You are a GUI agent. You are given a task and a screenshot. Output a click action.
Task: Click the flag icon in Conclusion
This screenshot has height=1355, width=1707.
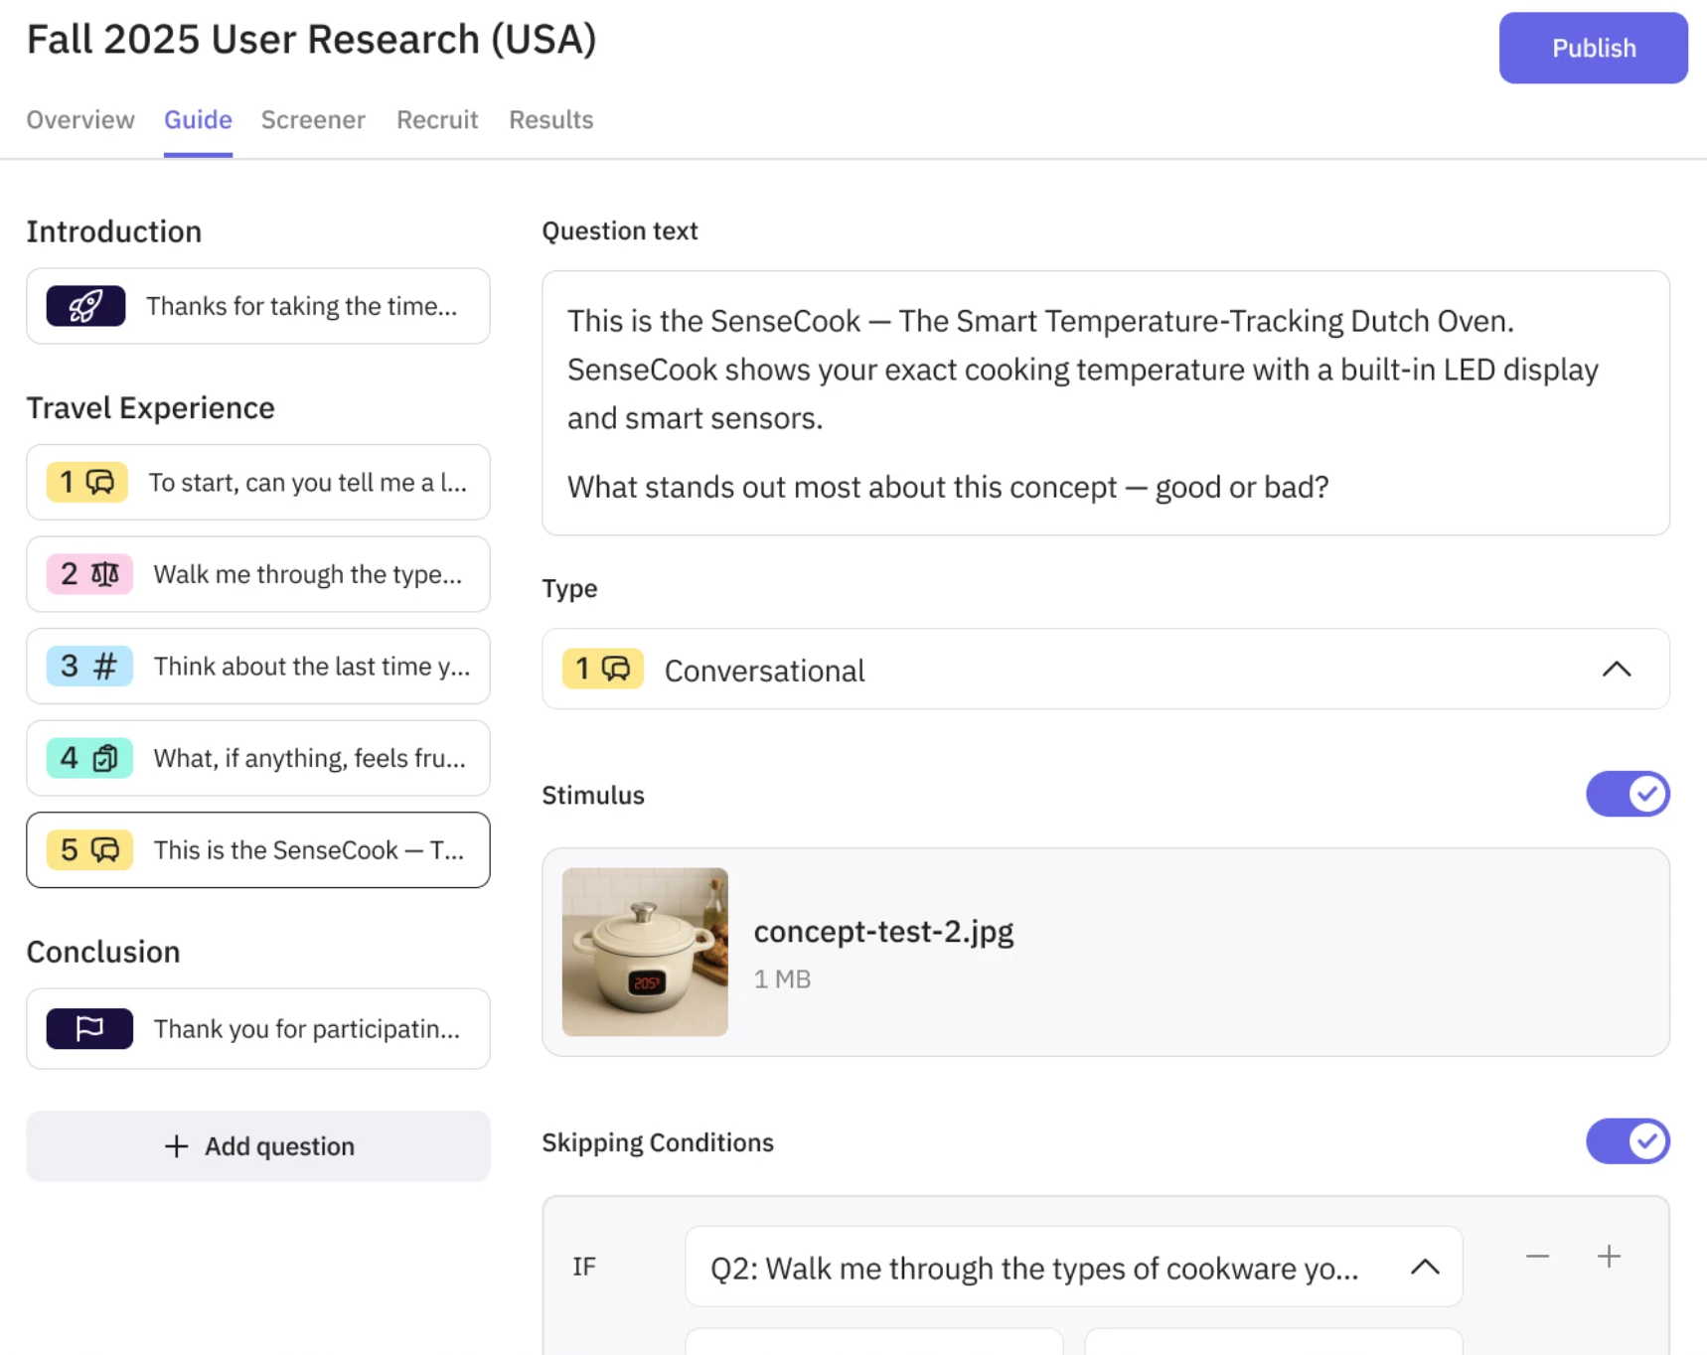tap(89, 1029)
